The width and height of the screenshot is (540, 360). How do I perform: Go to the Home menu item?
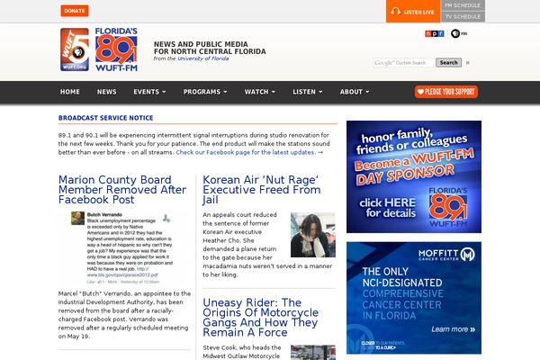tap(70, 92)
